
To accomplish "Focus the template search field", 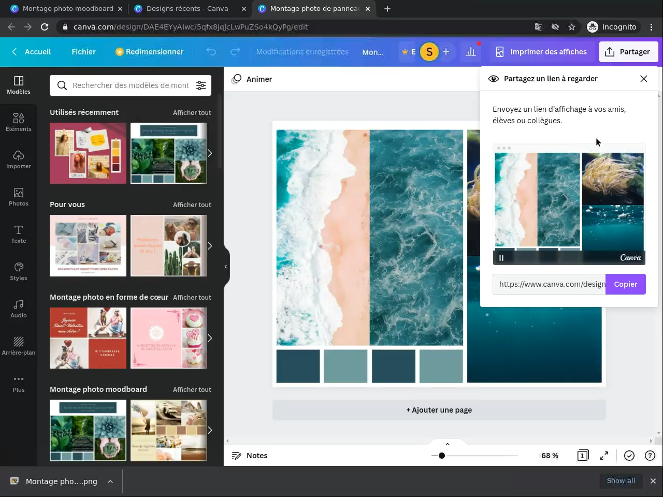I will coord(131,85).
